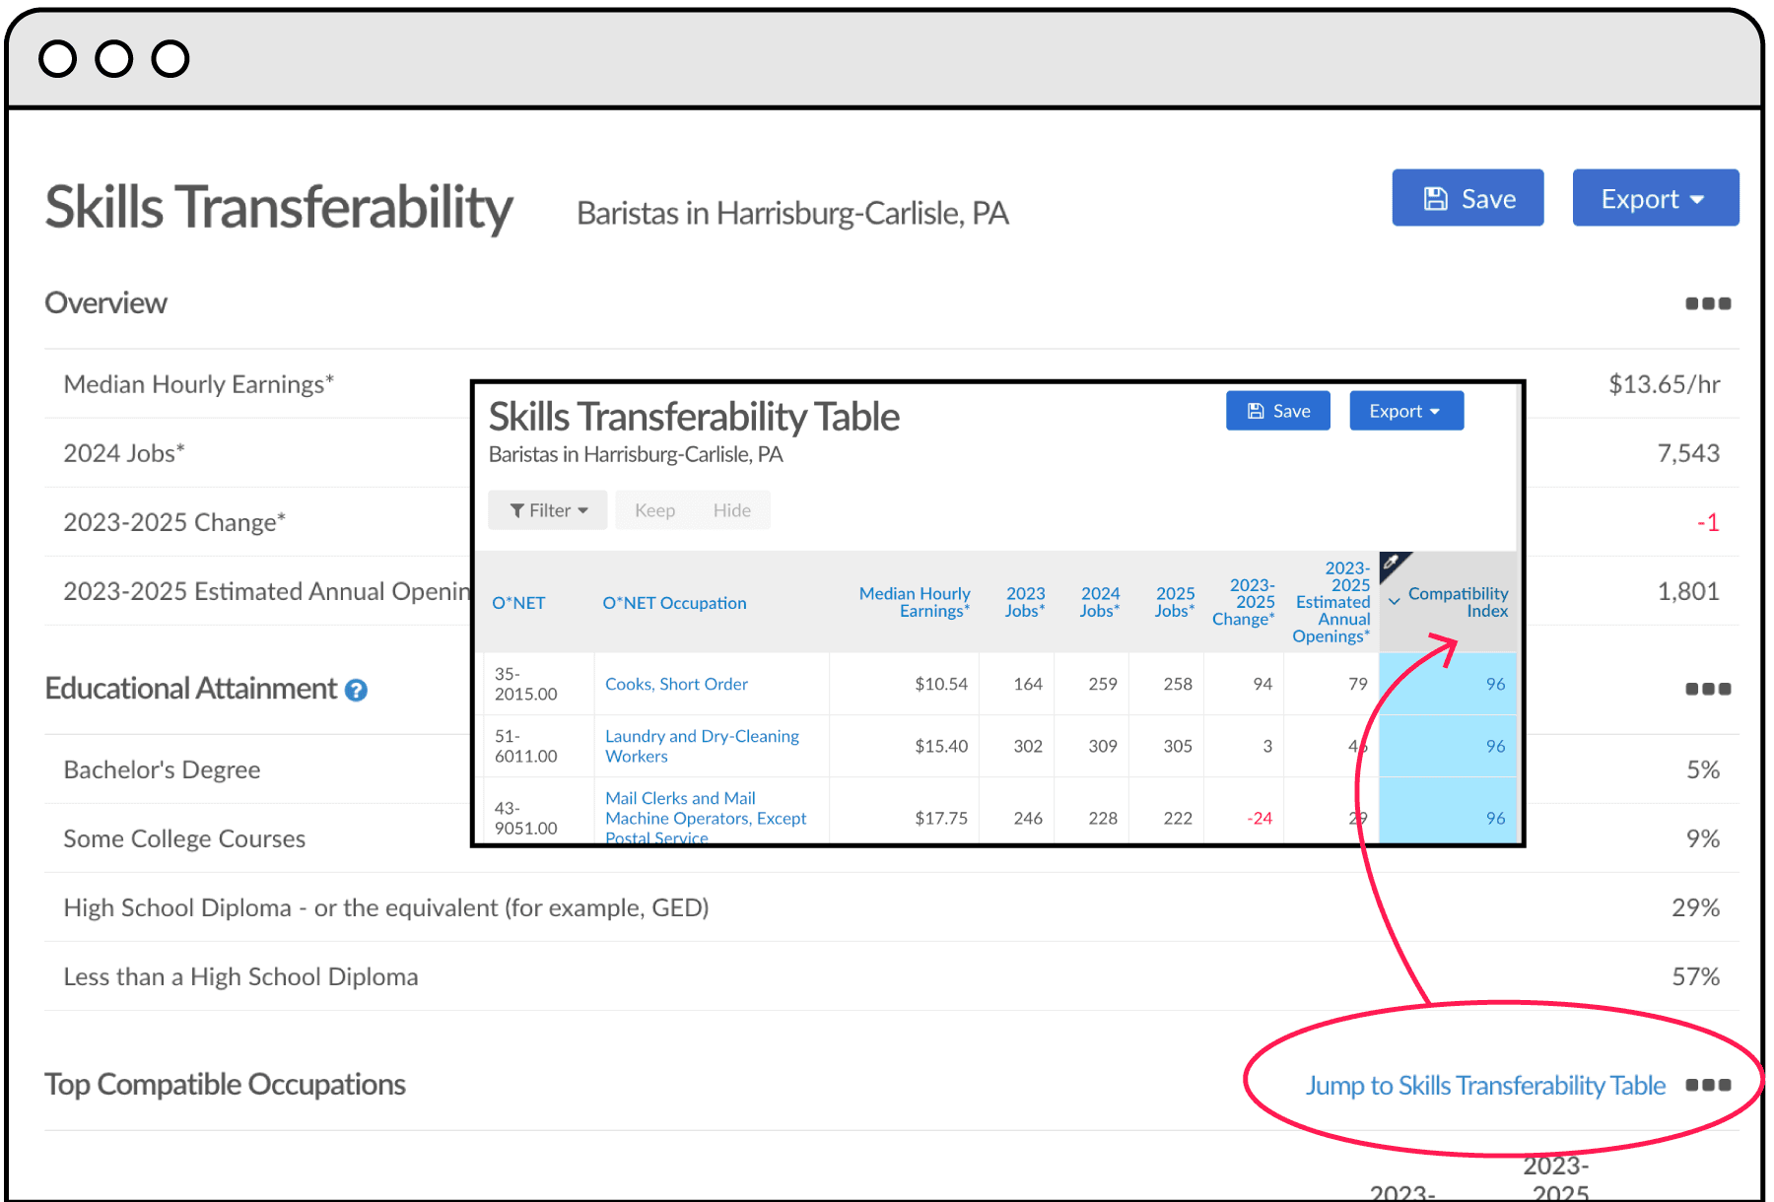The width and height of the screenshot is (1774, 1202).
Task: Open the Export dropdown inside the table popup
Action: click(1406, 410)
